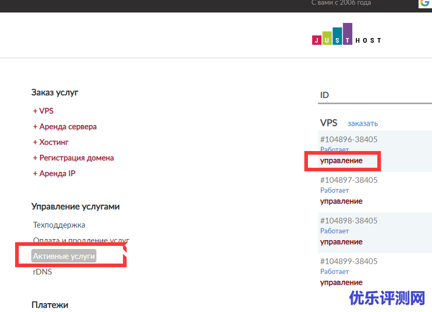Click Работает status of VPS #104898-38405
Screen dimensions: 432x312
coord(334,231)
